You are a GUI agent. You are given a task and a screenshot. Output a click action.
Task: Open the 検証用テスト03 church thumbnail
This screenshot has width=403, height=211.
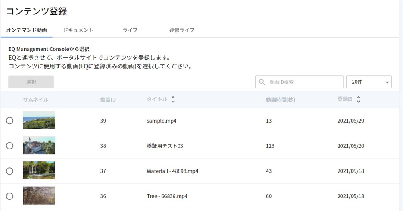[39, 145]
